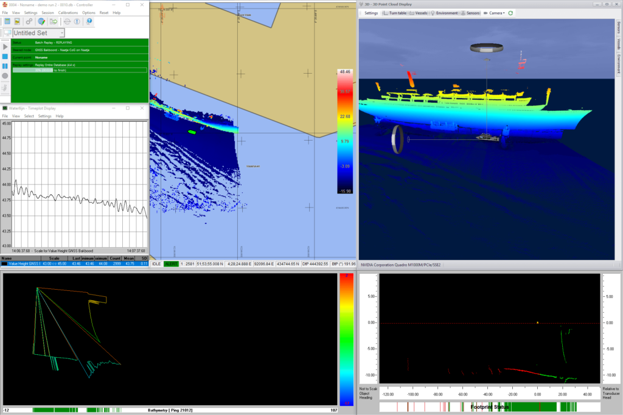Open the Calibrations menu in Controller
623x415 pixels.
tap(68, 12)
